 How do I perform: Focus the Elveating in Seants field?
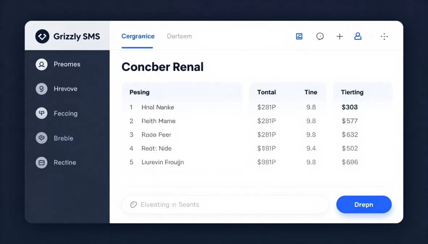[x=225, y=205]
